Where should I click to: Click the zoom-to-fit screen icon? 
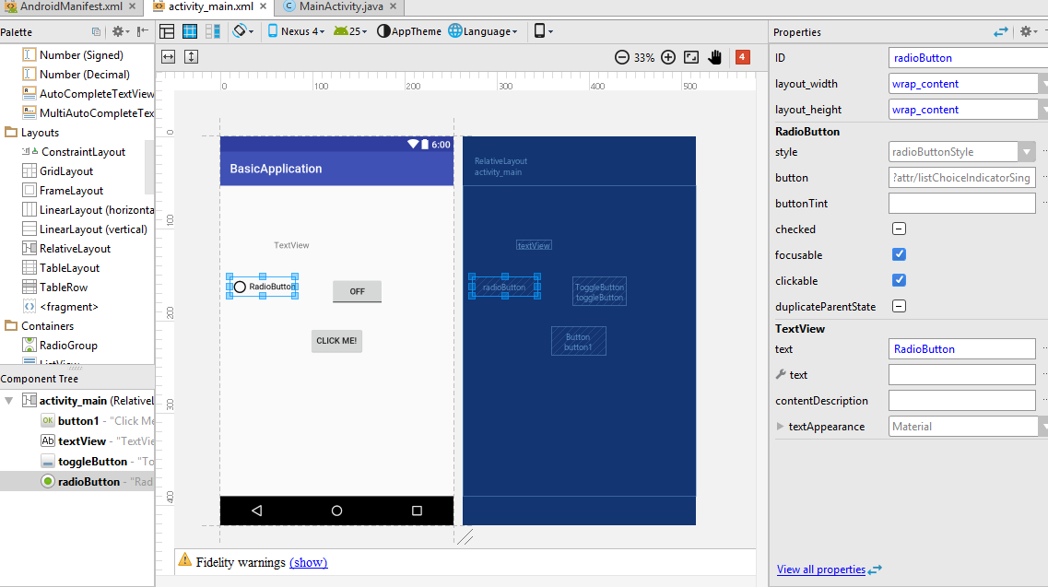[x=690, y=56]
